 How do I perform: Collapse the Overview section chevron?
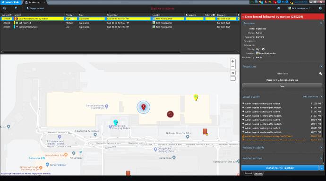[x=321, y=23]
